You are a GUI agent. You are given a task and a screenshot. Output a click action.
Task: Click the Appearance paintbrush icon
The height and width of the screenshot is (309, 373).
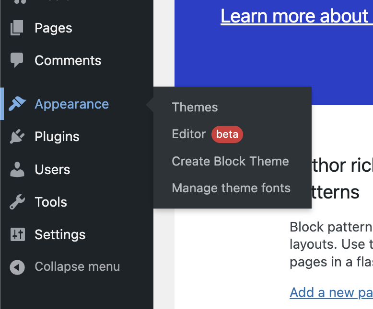pos(17,104)
